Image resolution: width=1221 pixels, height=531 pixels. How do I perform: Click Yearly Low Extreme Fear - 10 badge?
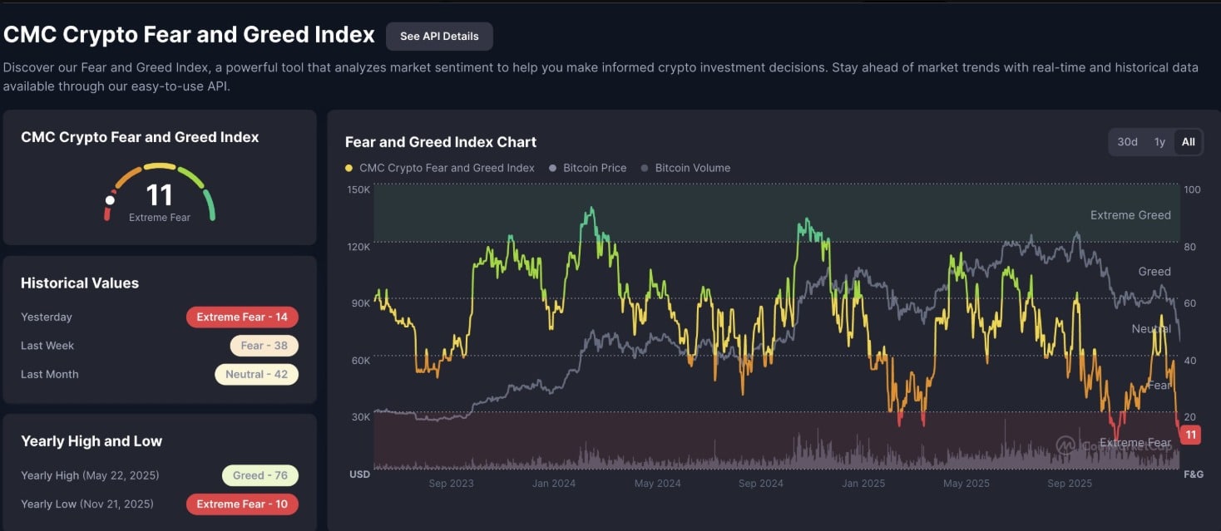click(242, 504)
